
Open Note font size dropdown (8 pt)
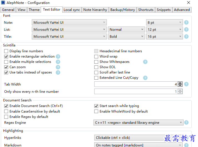coord(164,22)
